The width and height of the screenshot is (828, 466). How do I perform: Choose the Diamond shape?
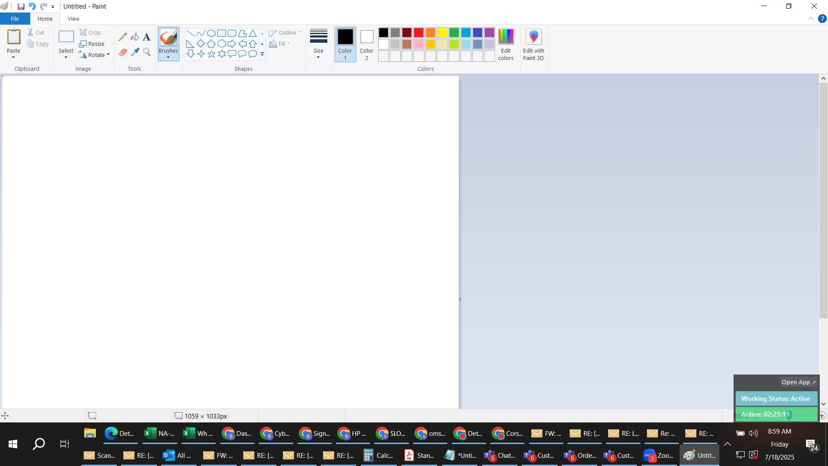click(201, 44)
